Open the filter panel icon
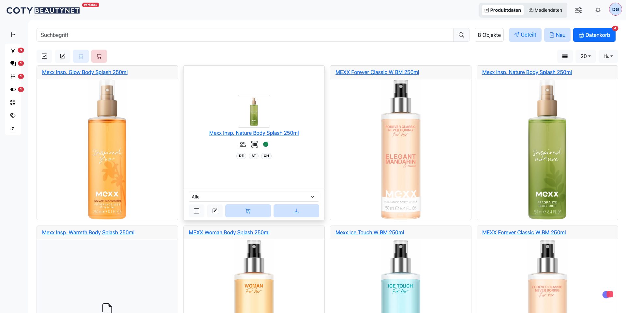The height and width of the screenshot is (313, 626). coord(13,50)
